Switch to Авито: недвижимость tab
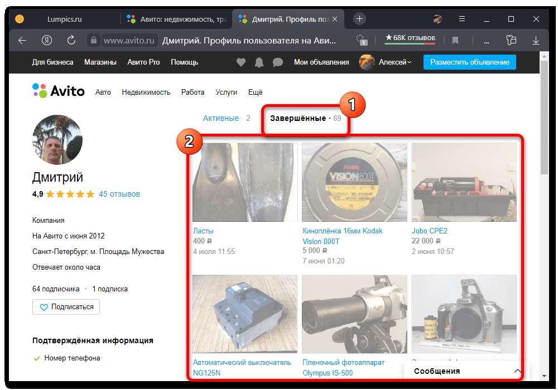The height and width of the screenshot is (390, 558). pyautogui.click(x=177, y=19)
